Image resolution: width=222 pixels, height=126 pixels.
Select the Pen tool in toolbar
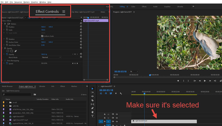92,108
